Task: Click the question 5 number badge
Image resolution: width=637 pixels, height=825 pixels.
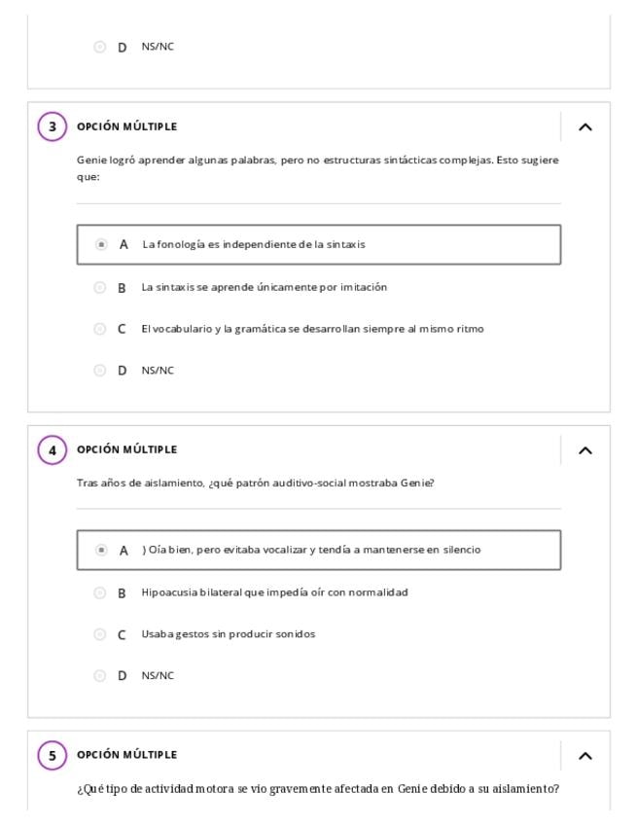Action: click(x=53, y=756)
